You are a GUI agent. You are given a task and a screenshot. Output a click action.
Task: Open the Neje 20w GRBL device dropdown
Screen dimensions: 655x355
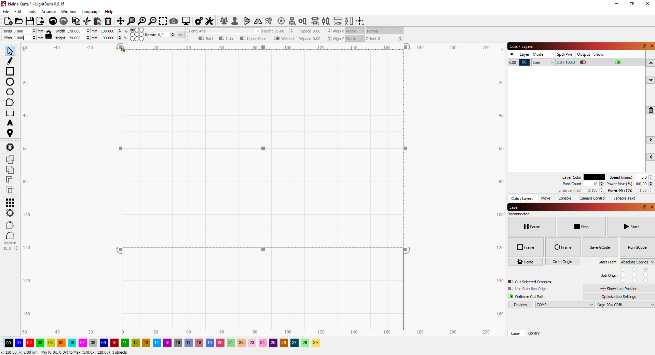626,305
